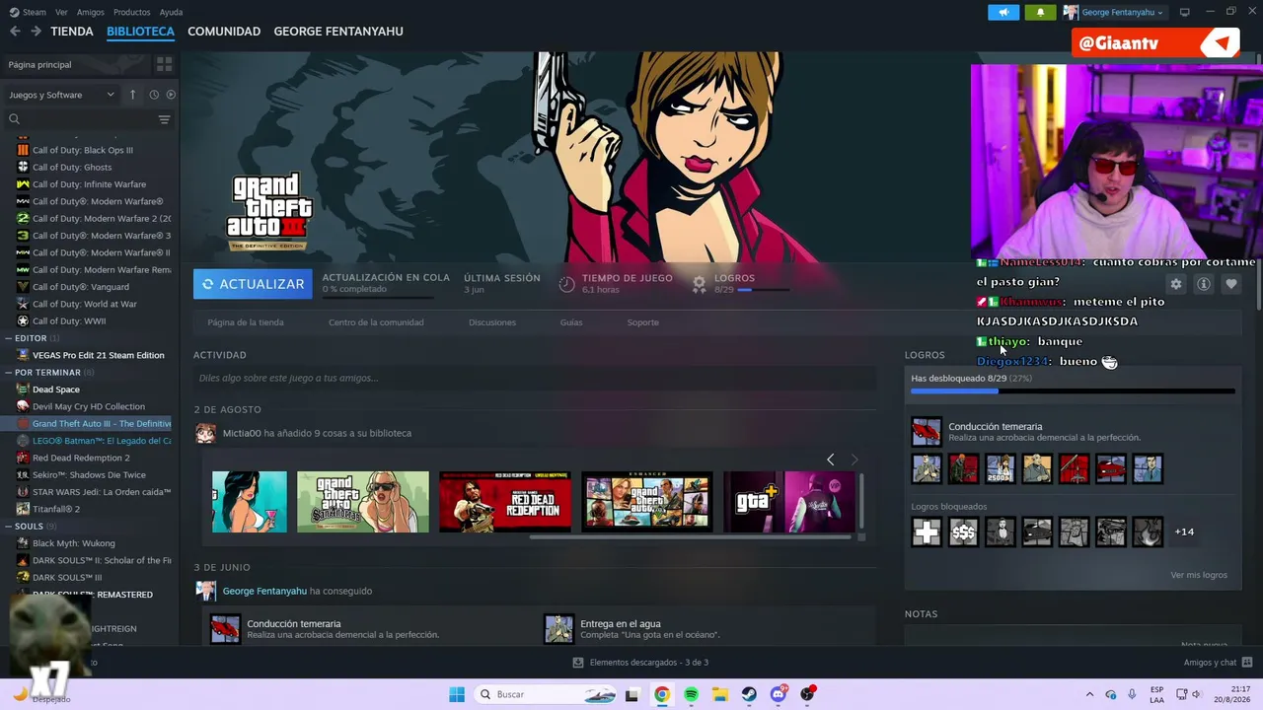This screenshot has height=710, width=1263.
Task: Show the +14 more locked achievements
Action: coord(1184,532)
